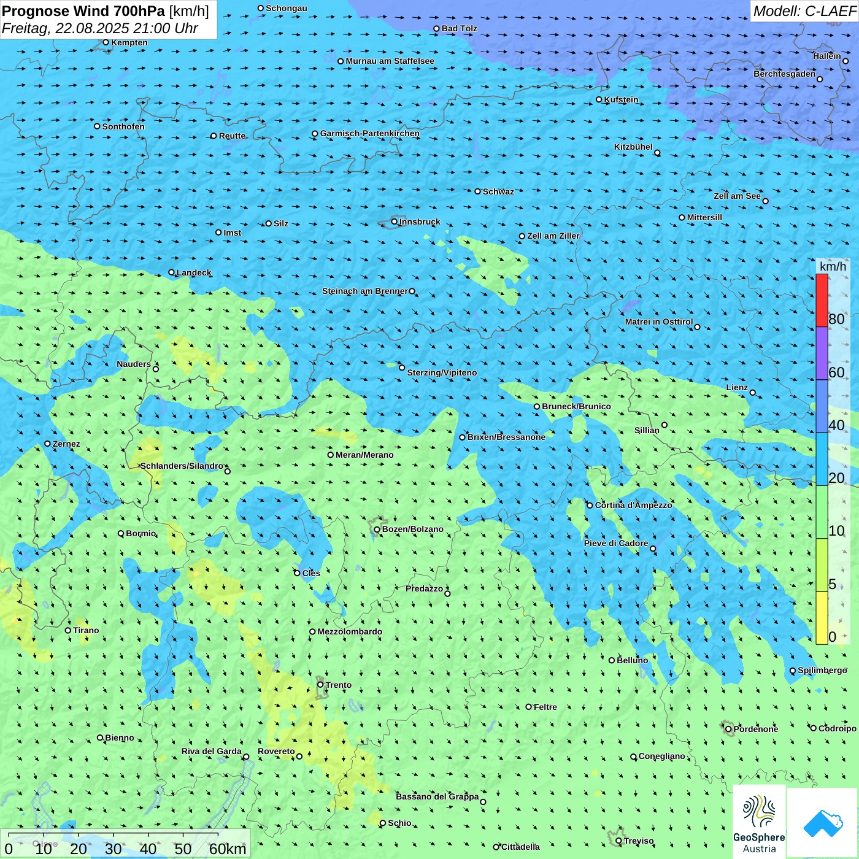Screen dimensions: 859x859
Task: Select the "Bruneck/Brunico" label
Action: (577, 406)
